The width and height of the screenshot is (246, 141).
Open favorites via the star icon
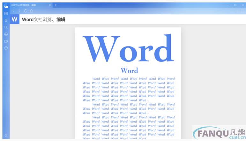6,20
